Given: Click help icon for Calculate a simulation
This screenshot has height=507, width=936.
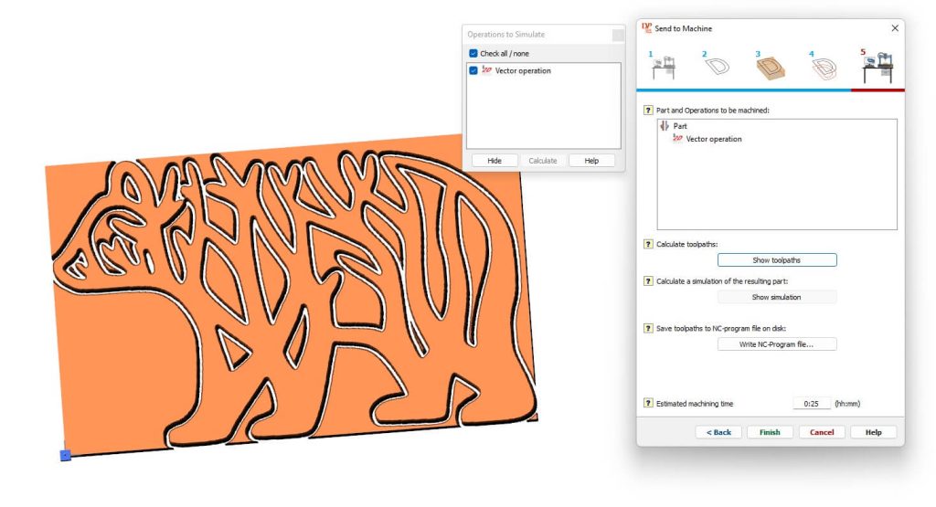Looking at the screenshot, I should click(648, 281).
